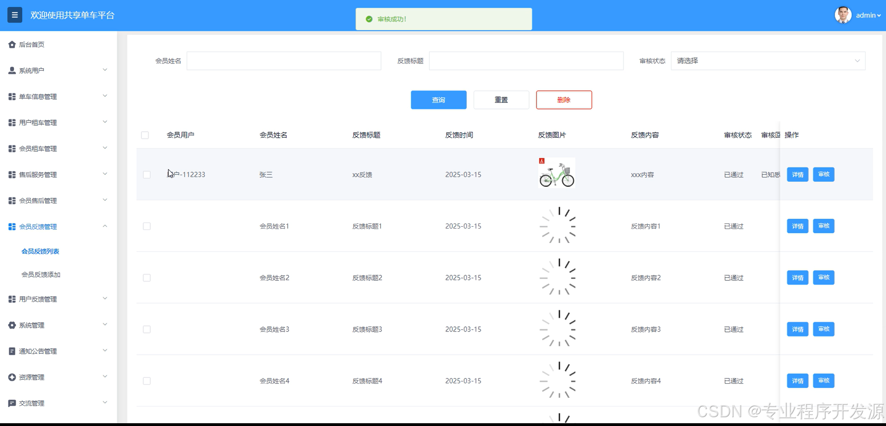Click cell text 反馈标题4
Viewport: 886px width, 426px height.
tap(367, 381)
